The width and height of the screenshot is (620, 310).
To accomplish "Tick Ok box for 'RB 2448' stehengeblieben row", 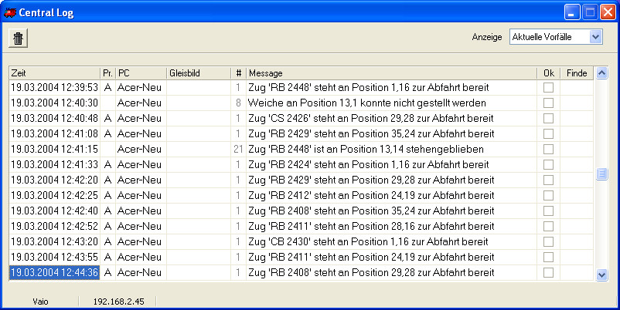I will pos(548,149).
